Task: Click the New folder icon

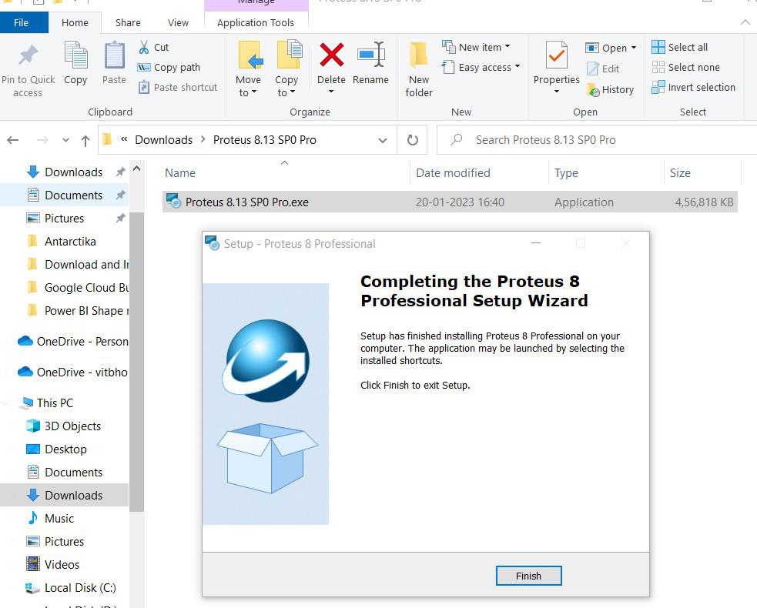Action: coord(419,56)
